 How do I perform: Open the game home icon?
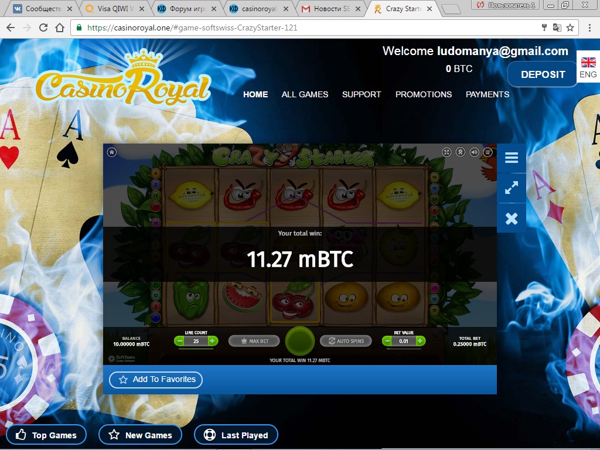tap(112, 152)
